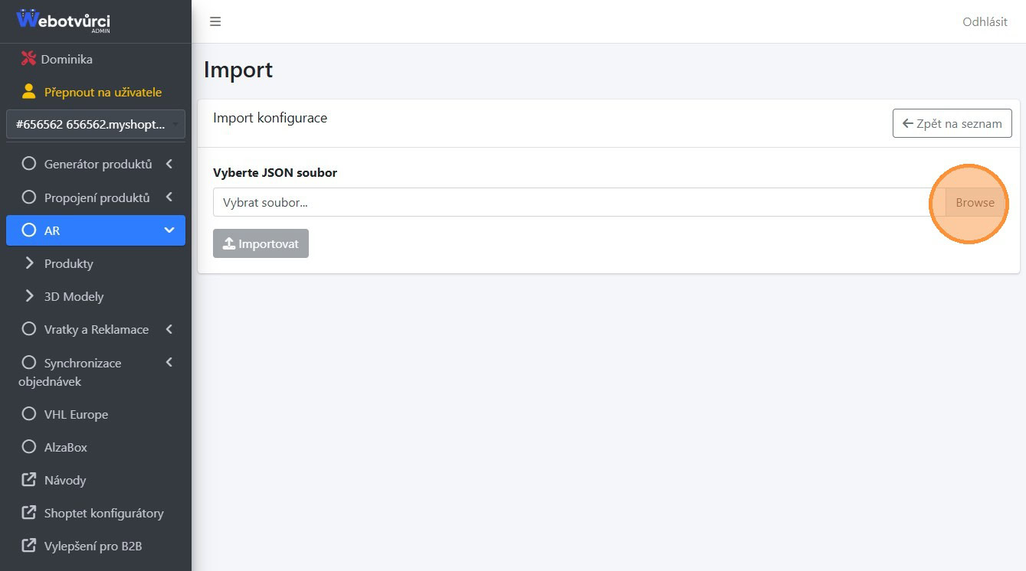Click circle icon next to VHL Europe

29,413
